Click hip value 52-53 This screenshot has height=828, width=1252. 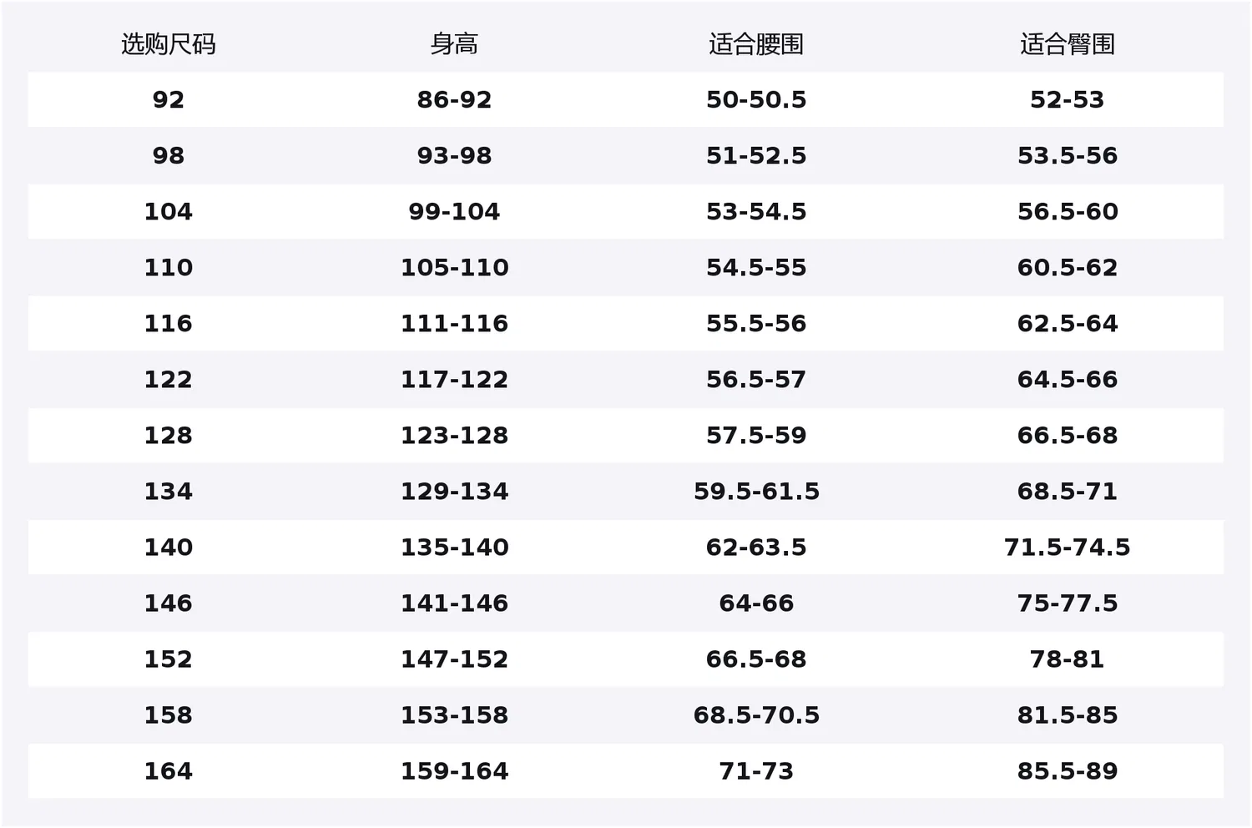[x=1068, y=100]
